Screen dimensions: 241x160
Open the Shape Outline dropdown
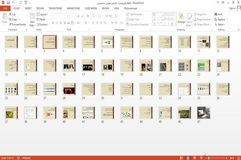[x=202, y=20]
